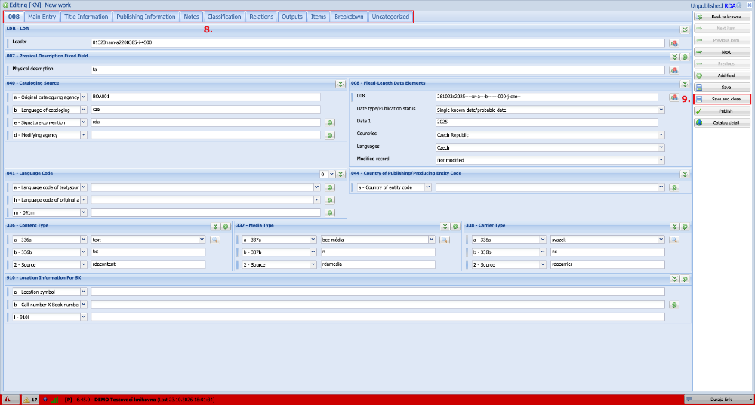Image resolution: width=755 pixels, height=405 pixels.
Task: Open the Outputs tab
Action: click(x=292, y=17)
